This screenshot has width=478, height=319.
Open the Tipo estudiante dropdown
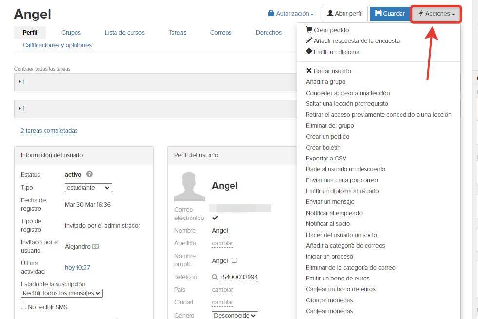88,188
